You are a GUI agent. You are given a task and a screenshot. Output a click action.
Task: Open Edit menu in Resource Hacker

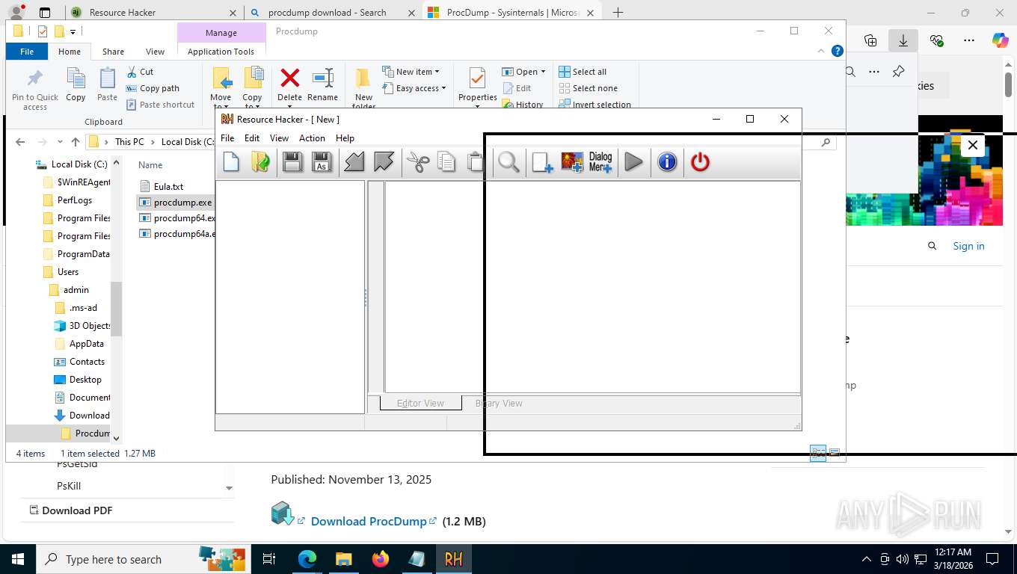tap(252, 138)
